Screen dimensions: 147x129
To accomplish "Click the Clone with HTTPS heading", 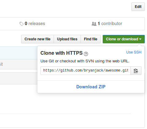I will tap(62, 53).
